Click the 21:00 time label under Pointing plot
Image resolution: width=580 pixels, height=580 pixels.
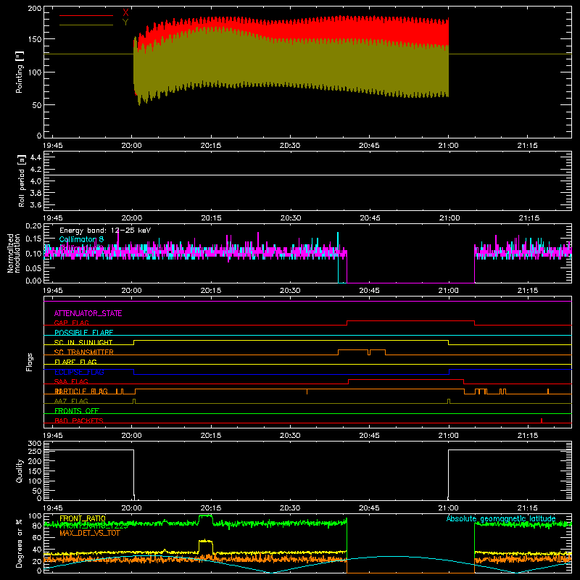[448, 146]
